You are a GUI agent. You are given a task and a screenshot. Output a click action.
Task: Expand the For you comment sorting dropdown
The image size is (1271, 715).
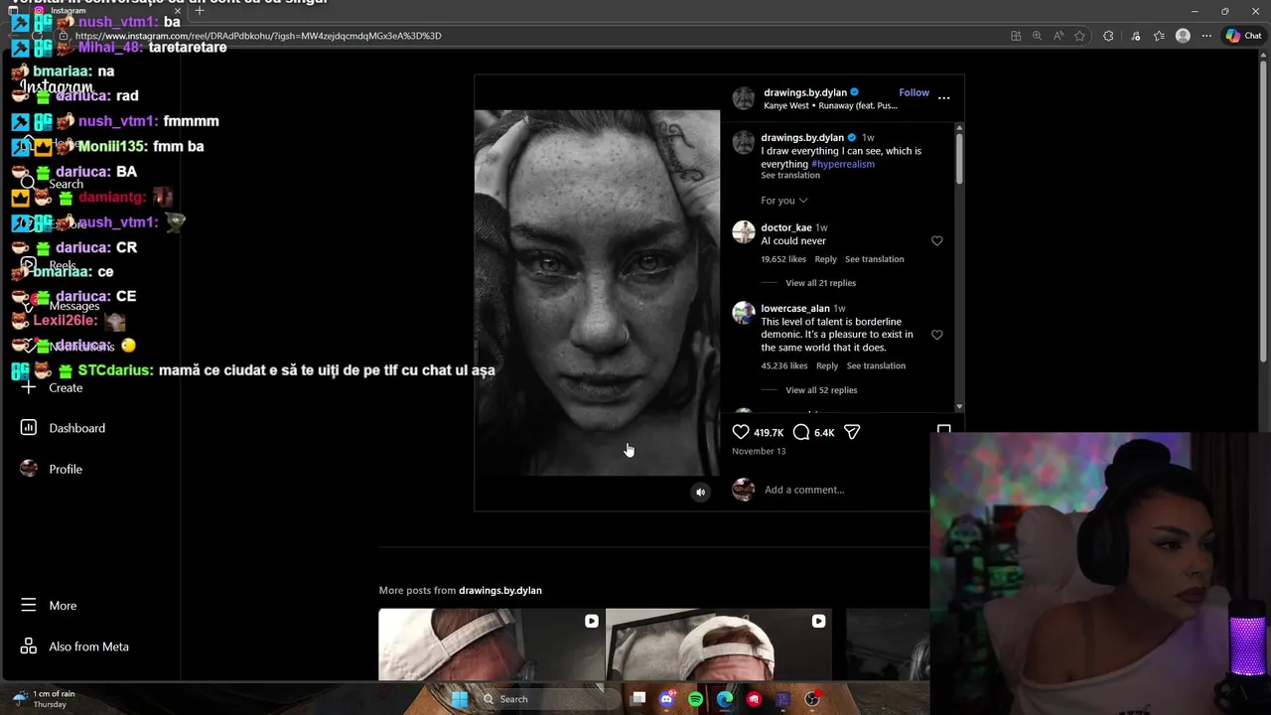784,201
